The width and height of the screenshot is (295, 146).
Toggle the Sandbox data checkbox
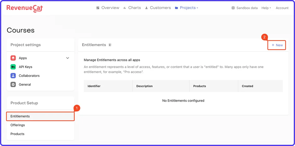pyautogui.click(x=233, y=8)
